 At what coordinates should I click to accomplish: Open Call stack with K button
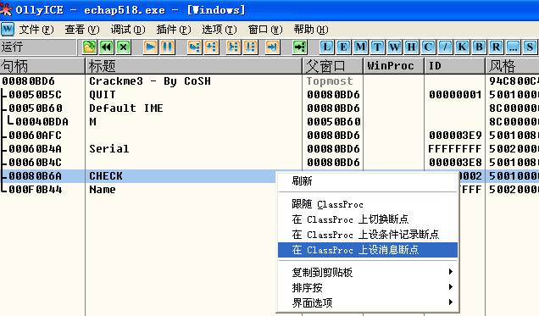click(462, 47)
